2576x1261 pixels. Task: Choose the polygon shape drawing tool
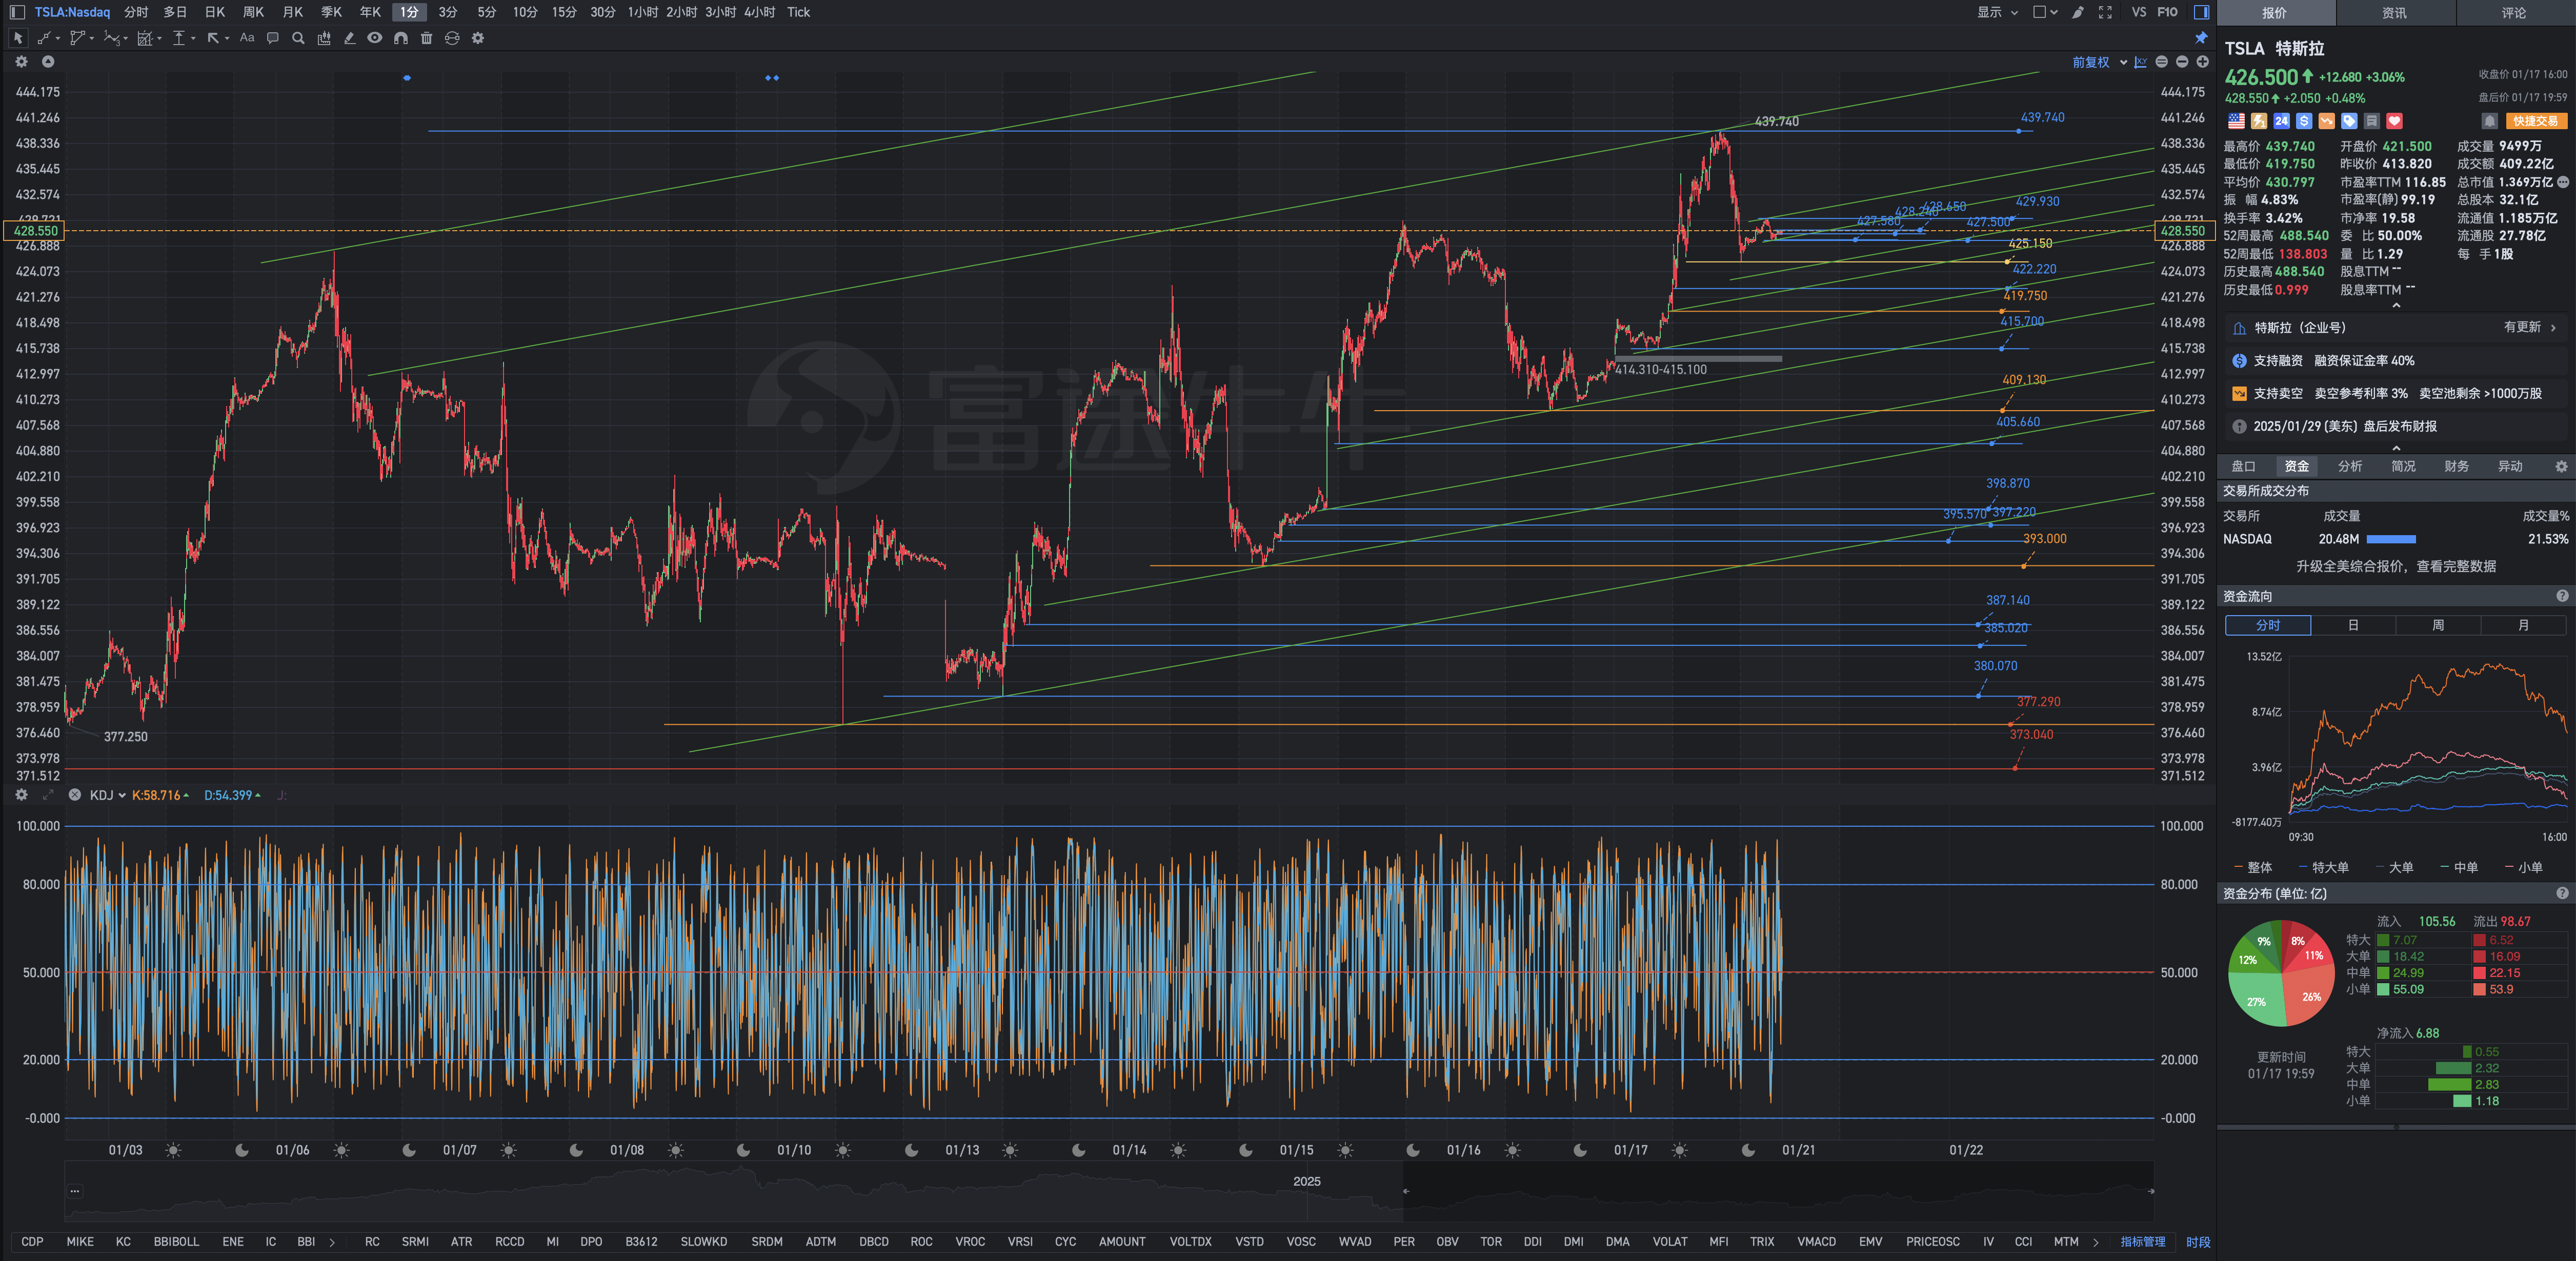pos(79,38)
